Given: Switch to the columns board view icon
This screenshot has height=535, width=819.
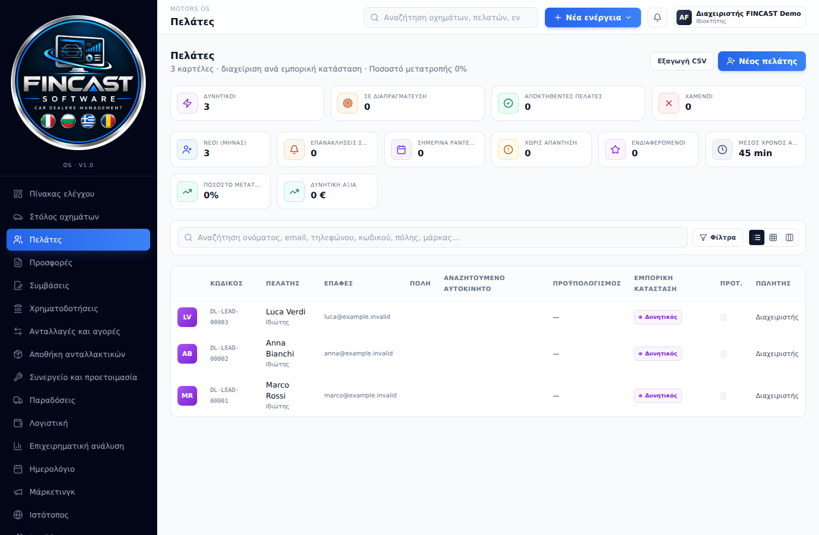Looking at the screenshot, I should (790, 237).
